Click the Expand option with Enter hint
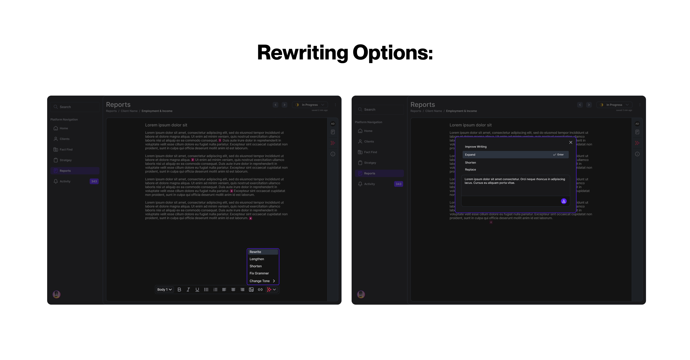 pos(515,155)
